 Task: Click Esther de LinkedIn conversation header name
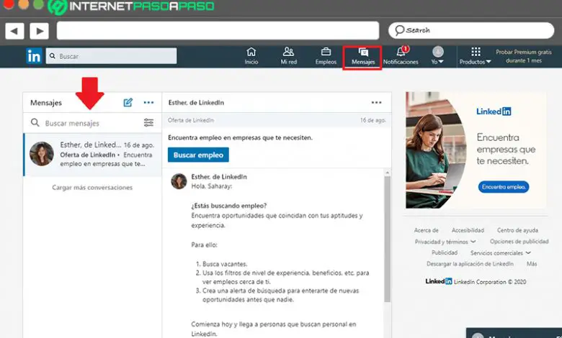coord(196,103)
